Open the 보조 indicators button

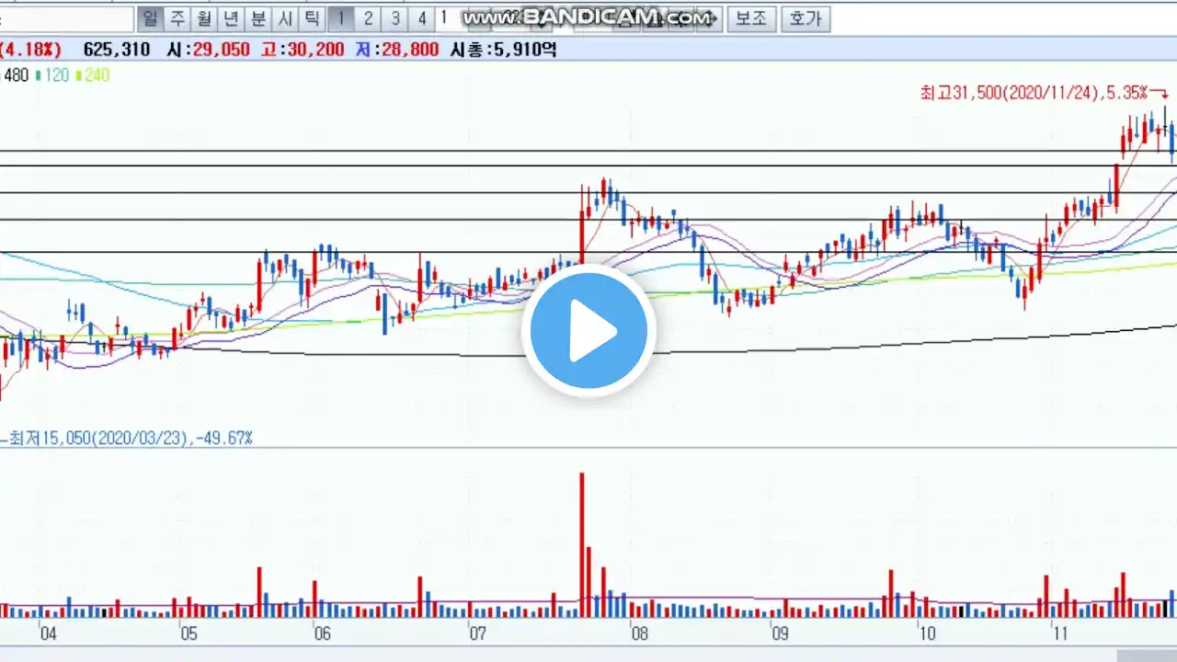752,18
